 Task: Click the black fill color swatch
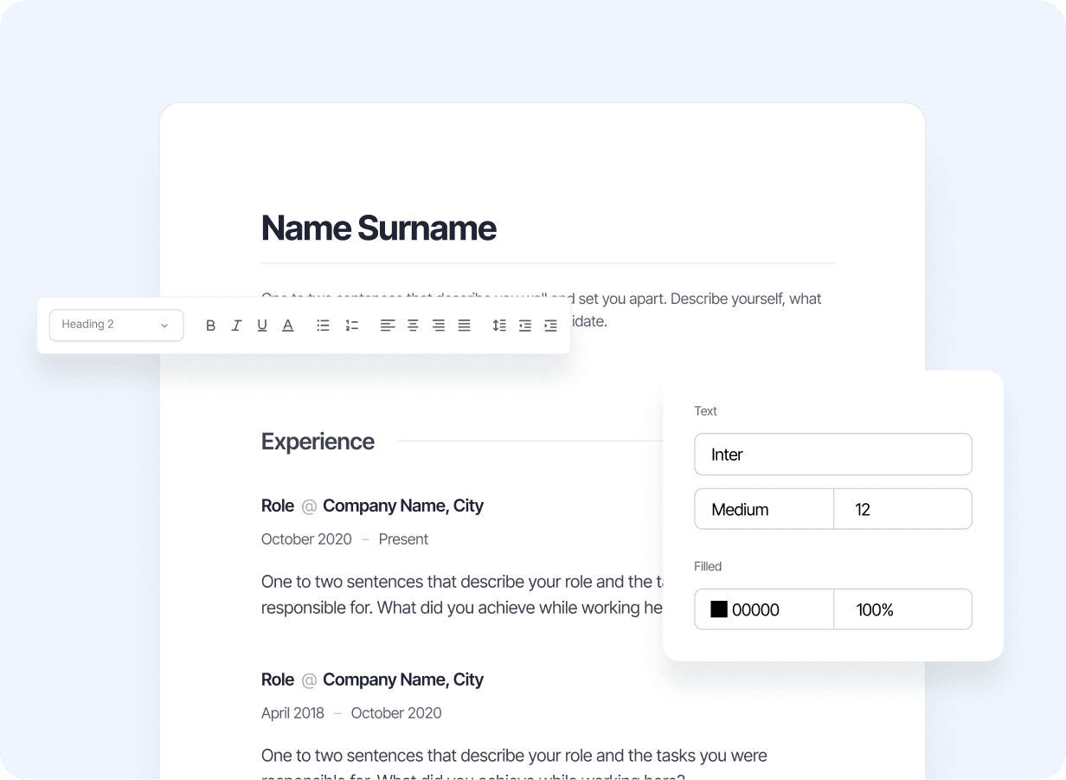[x=719, y=609]
